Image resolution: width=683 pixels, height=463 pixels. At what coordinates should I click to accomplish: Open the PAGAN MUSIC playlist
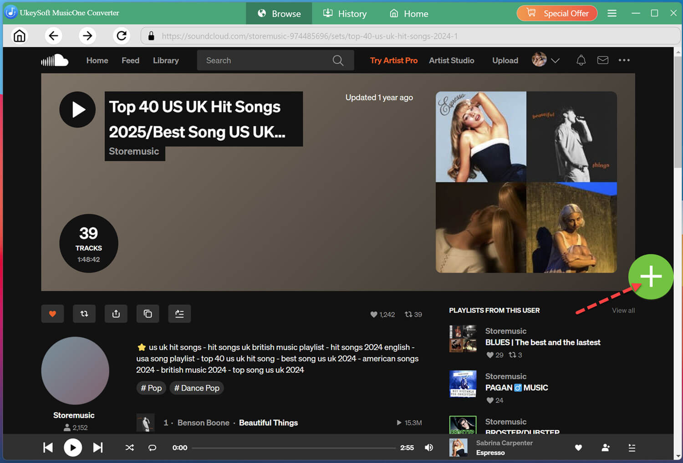pyautogui.click(x=517, y=388)
